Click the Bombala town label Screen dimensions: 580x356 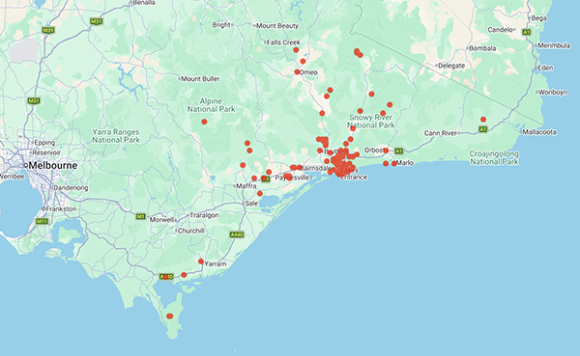[x=482, y=48]
